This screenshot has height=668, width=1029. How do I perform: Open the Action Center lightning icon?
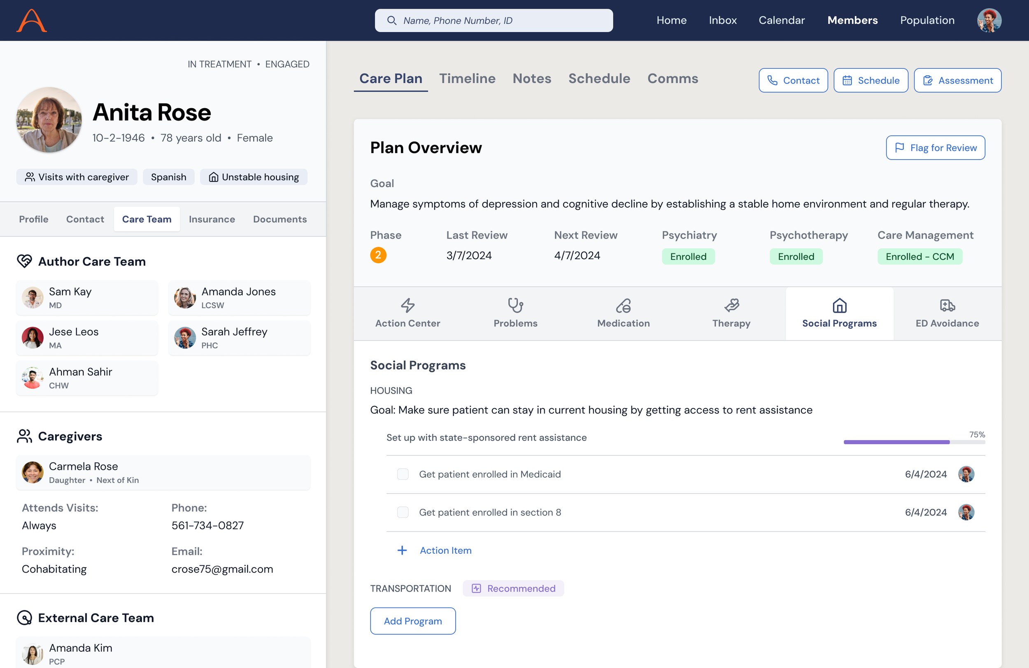[x=407, y=306]
